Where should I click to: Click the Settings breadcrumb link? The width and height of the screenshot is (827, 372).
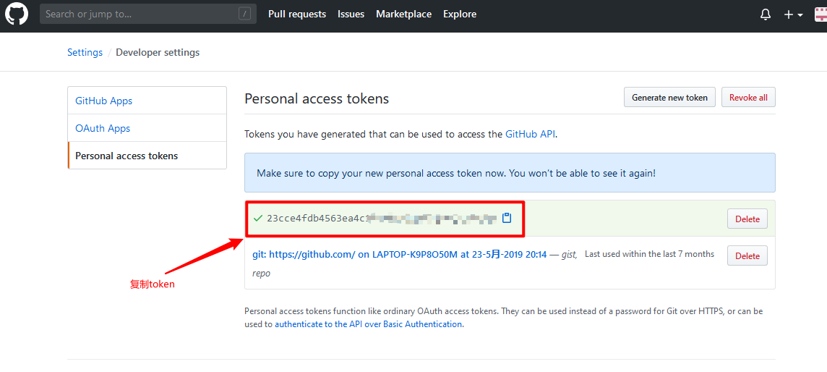point(85,52)
